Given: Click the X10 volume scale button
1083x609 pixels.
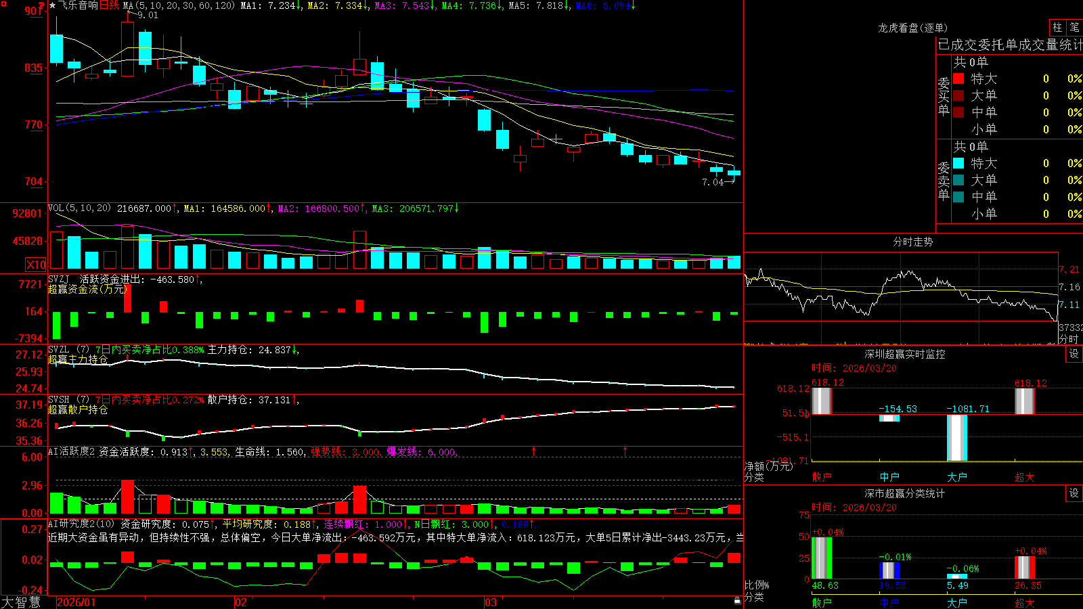Looking at the screenshot, I should point(36,265).
